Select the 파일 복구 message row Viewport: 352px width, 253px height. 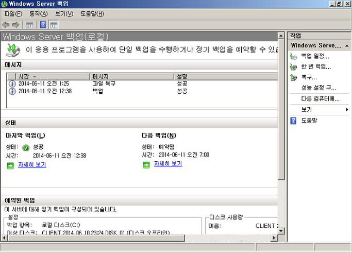(x=142, y=84)
